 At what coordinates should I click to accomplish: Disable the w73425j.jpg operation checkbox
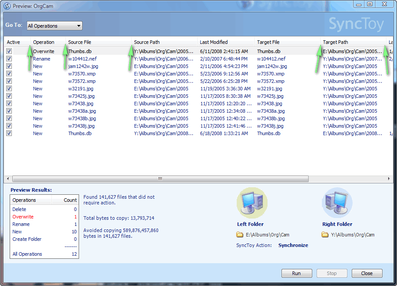(9, 96)
